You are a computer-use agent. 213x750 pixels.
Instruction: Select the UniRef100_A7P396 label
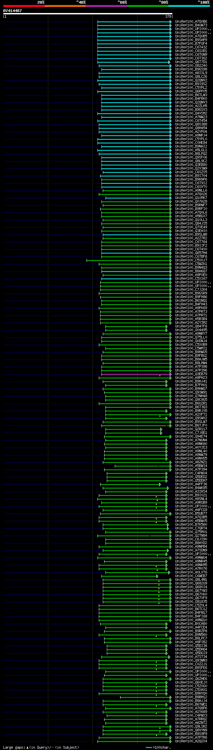coord(191,370)
